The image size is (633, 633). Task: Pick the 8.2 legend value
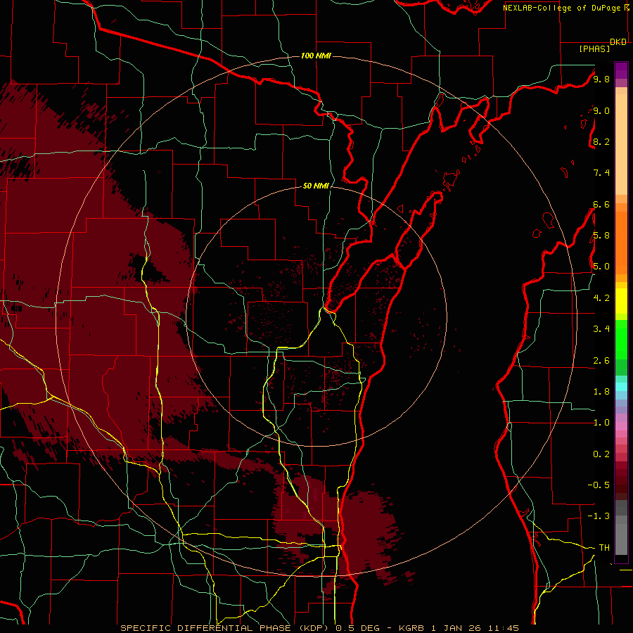coord(601,141)
